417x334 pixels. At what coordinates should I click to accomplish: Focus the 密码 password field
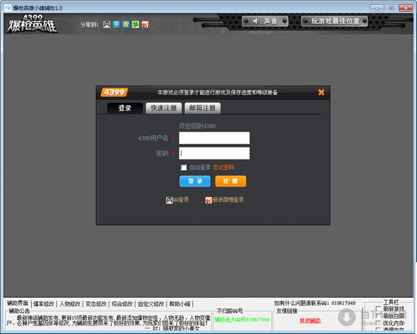tap(214, 153)
